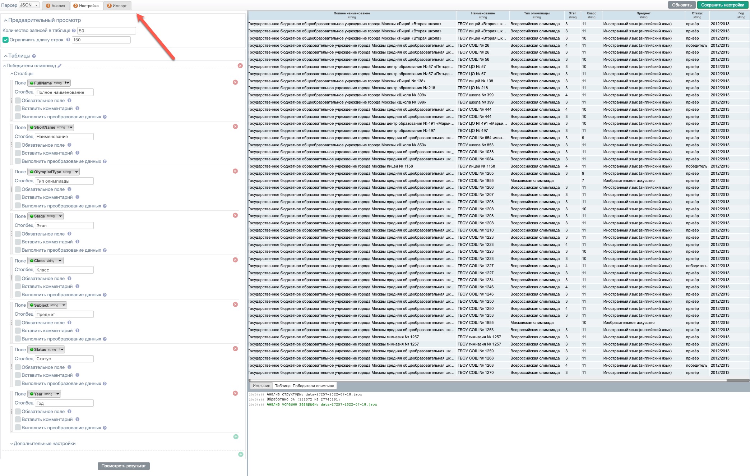
Task: Disable Ограничить длину строк checkbox
Action: click(5, 40)
